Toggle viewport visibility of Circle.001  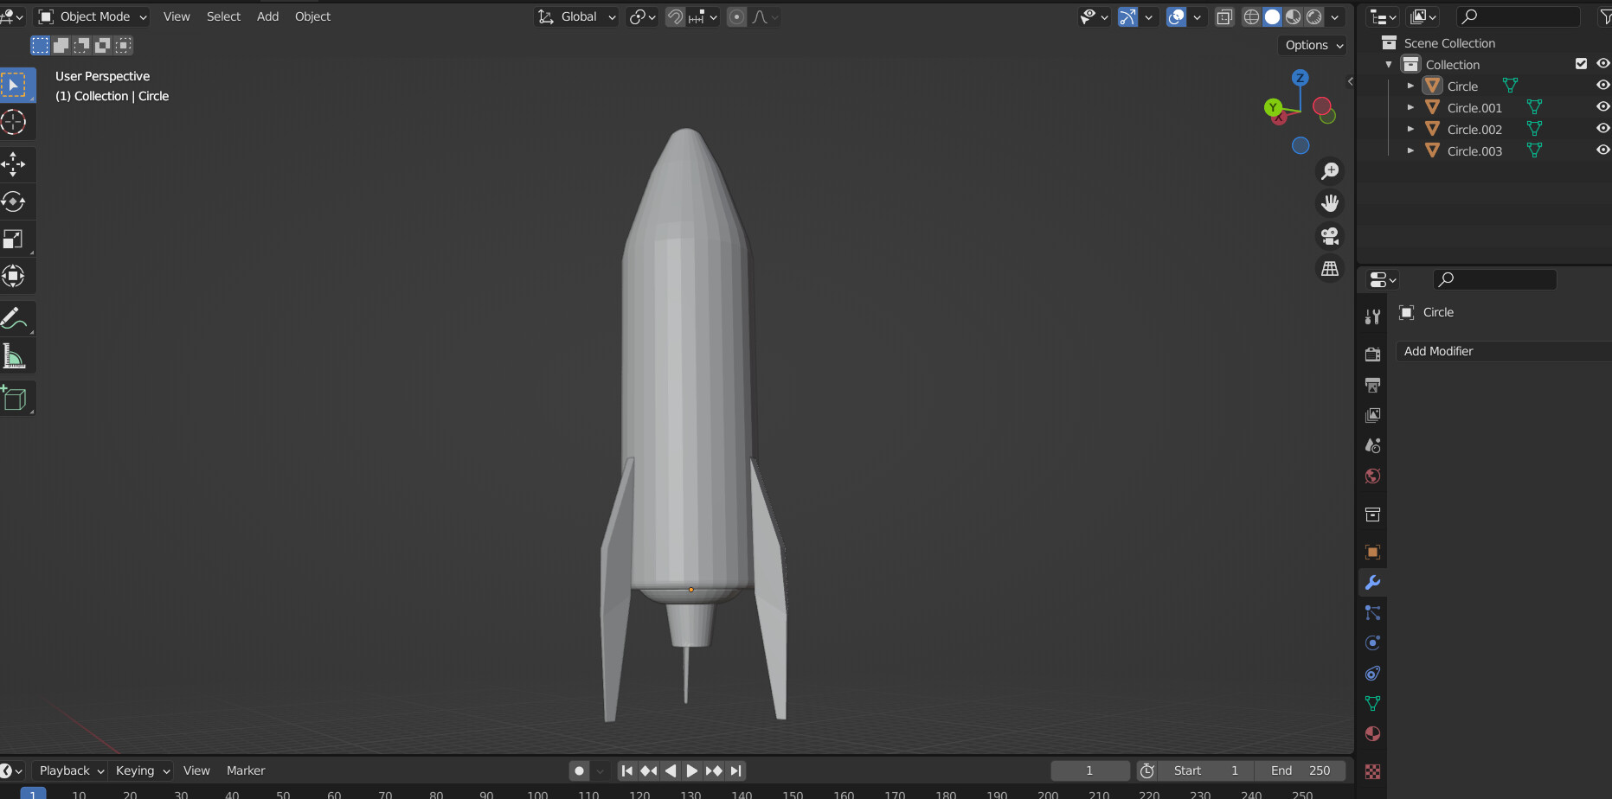pyautogui.click(x=1602, y=106)
